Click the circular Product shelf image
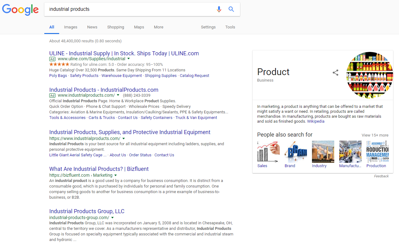The height and width of the screenshot is (245, 399). coord(370,75)
